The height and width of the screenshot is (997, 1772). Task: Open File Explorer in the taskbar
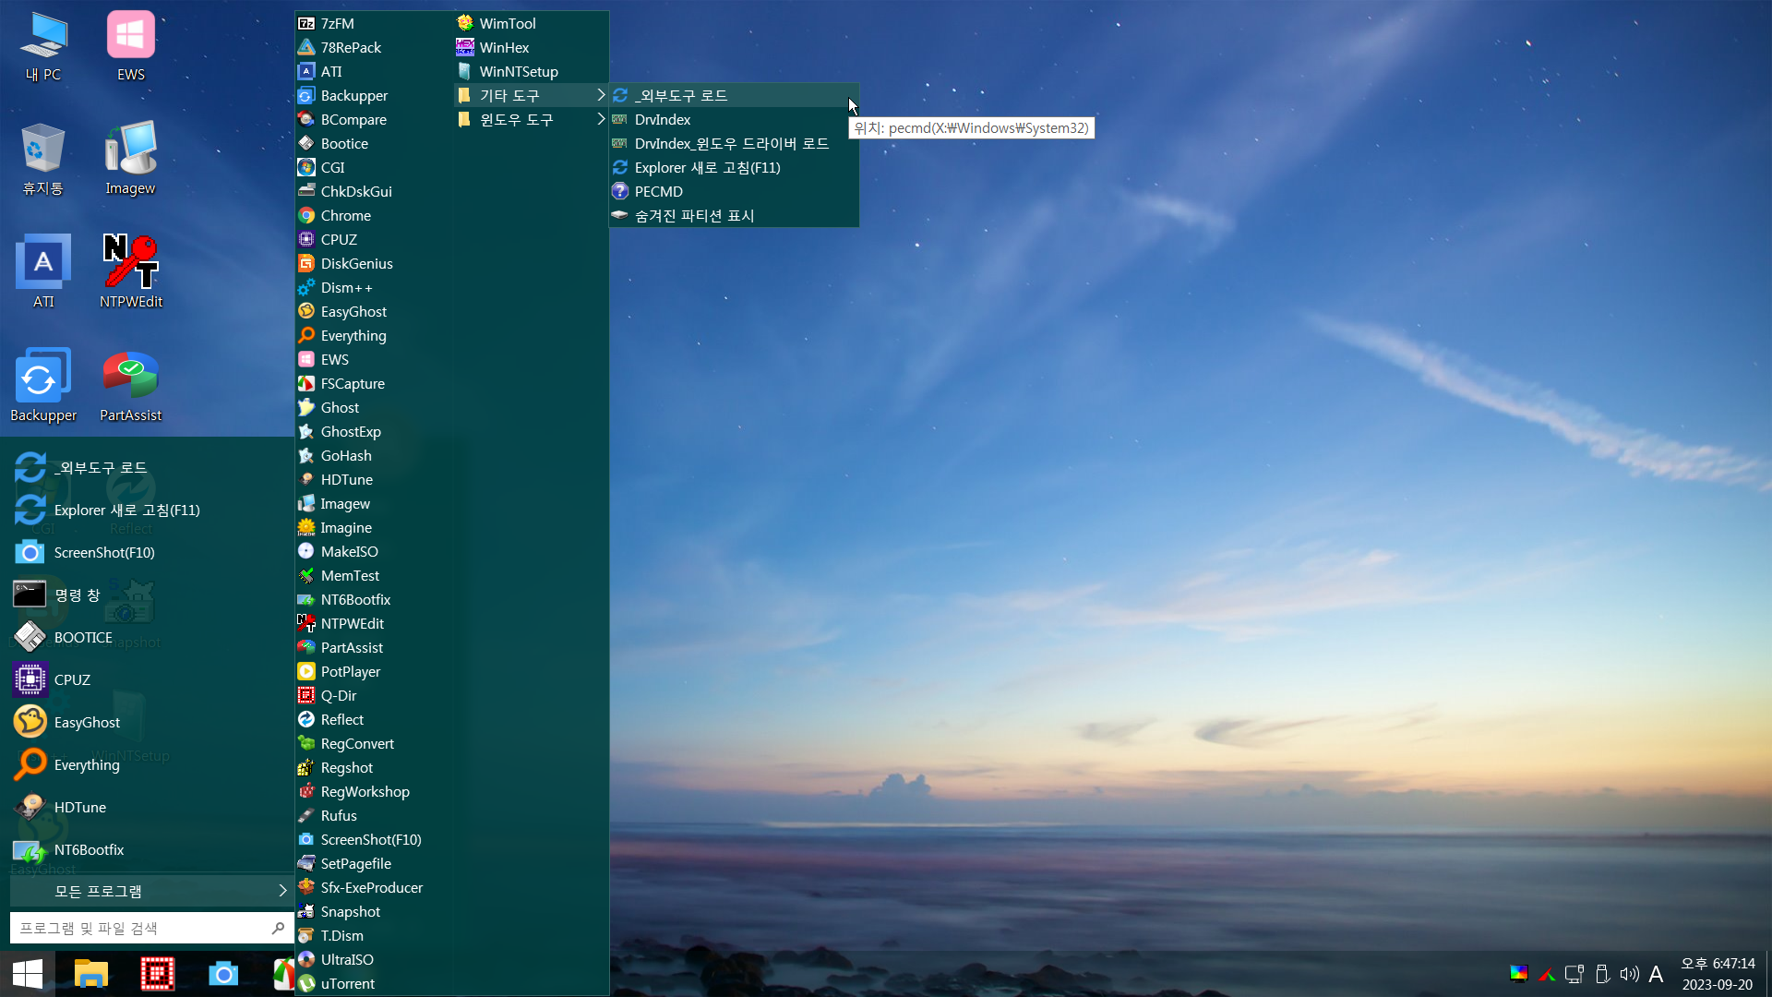91,974
